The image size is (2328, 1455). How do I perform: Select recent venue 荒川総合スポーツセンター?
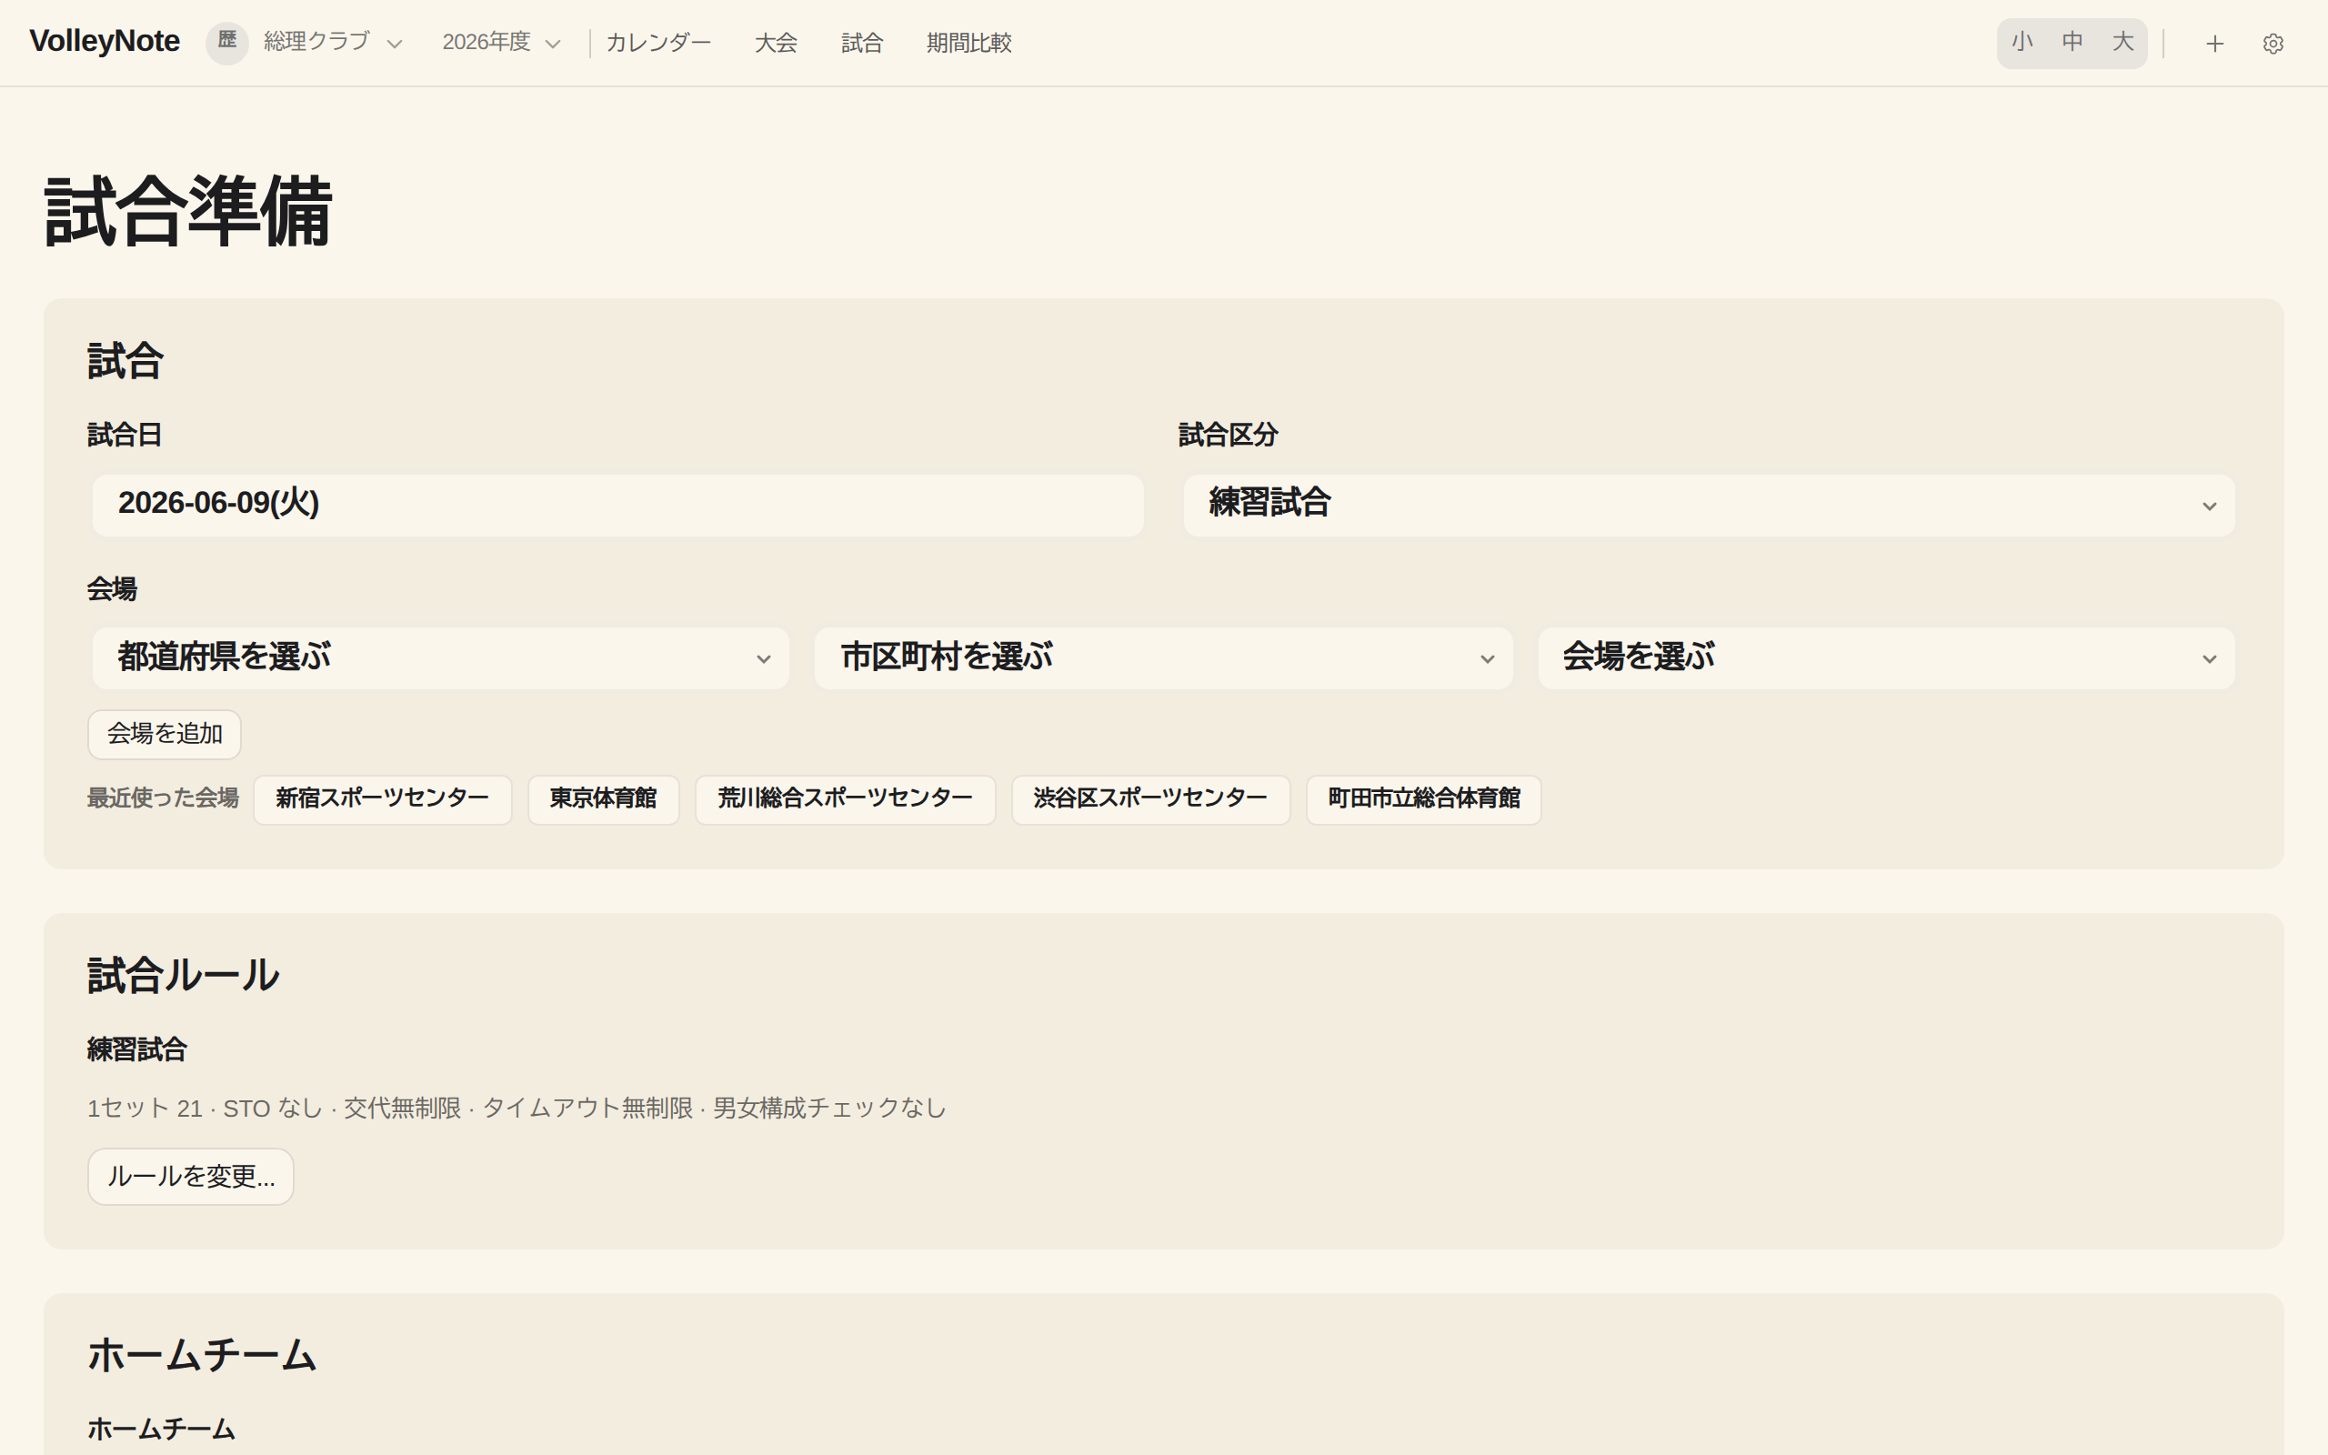(x=845, y=798)
